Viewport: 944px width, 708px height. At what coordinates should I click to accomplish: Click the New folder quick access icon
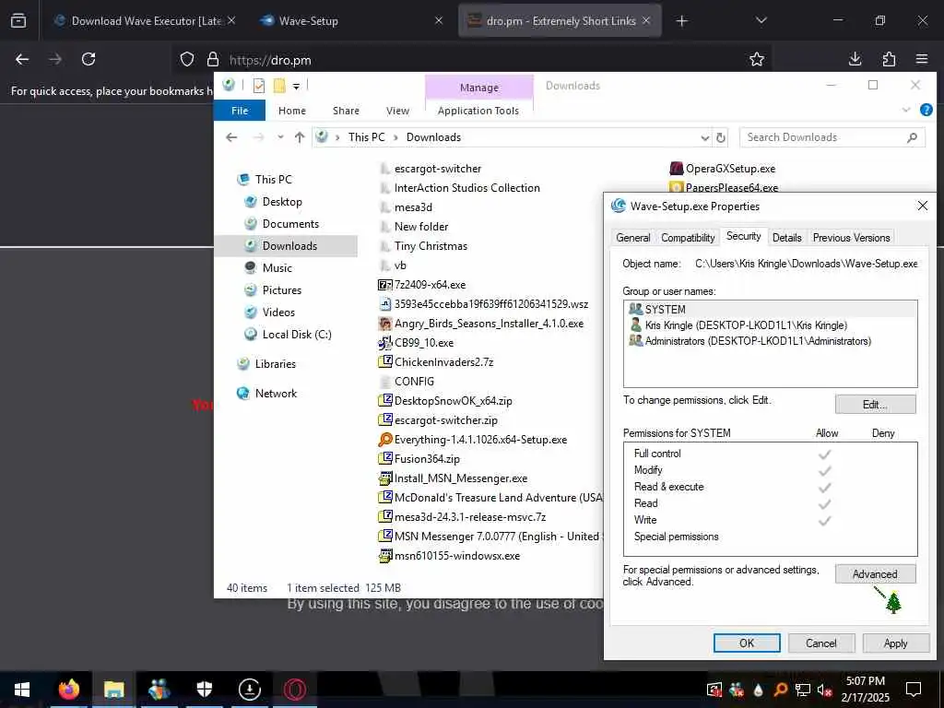click(279, 86)
